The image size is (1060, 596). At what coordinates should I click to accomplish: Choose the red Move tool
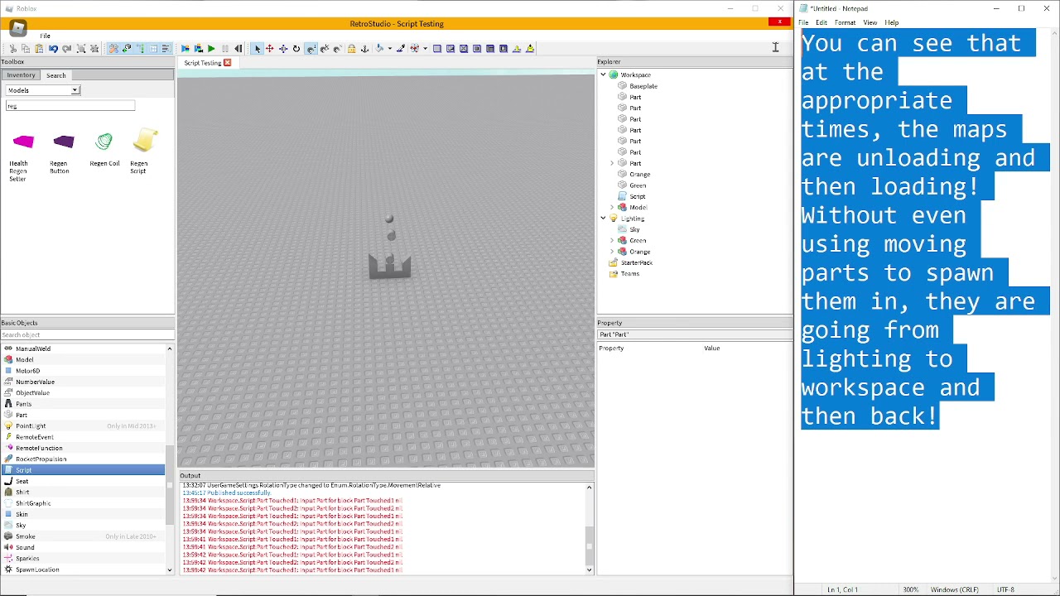coord(270,48)
